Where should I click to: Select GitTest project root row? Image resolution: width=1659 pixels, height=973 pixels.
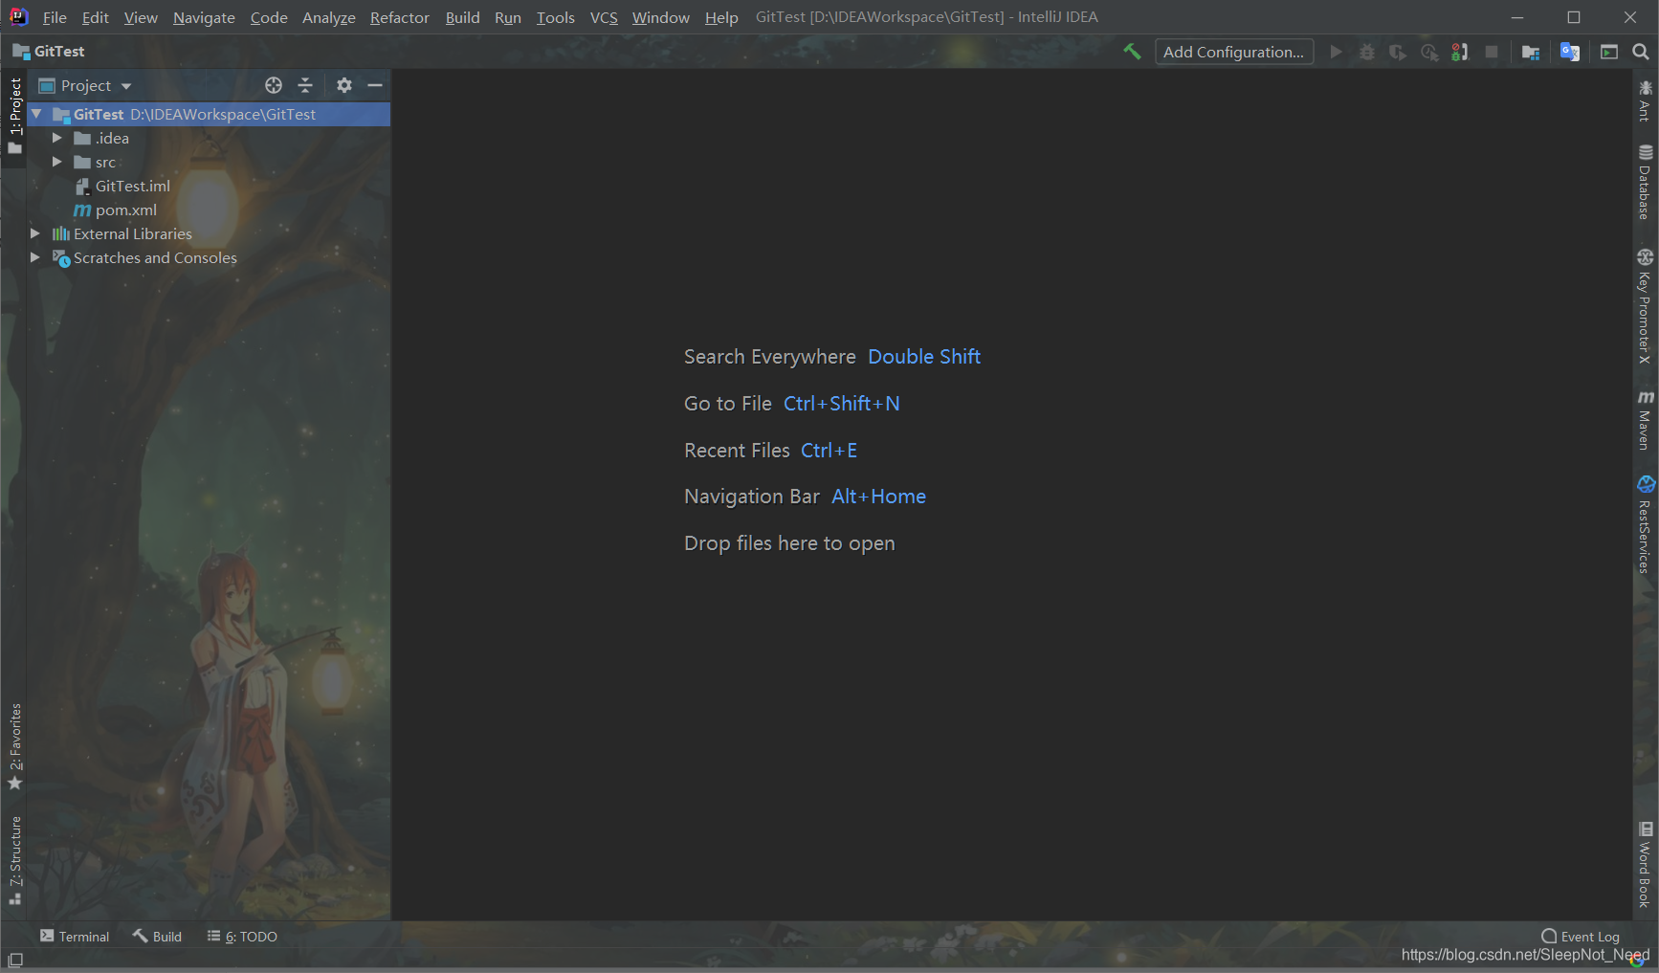(x=209, y=114)
